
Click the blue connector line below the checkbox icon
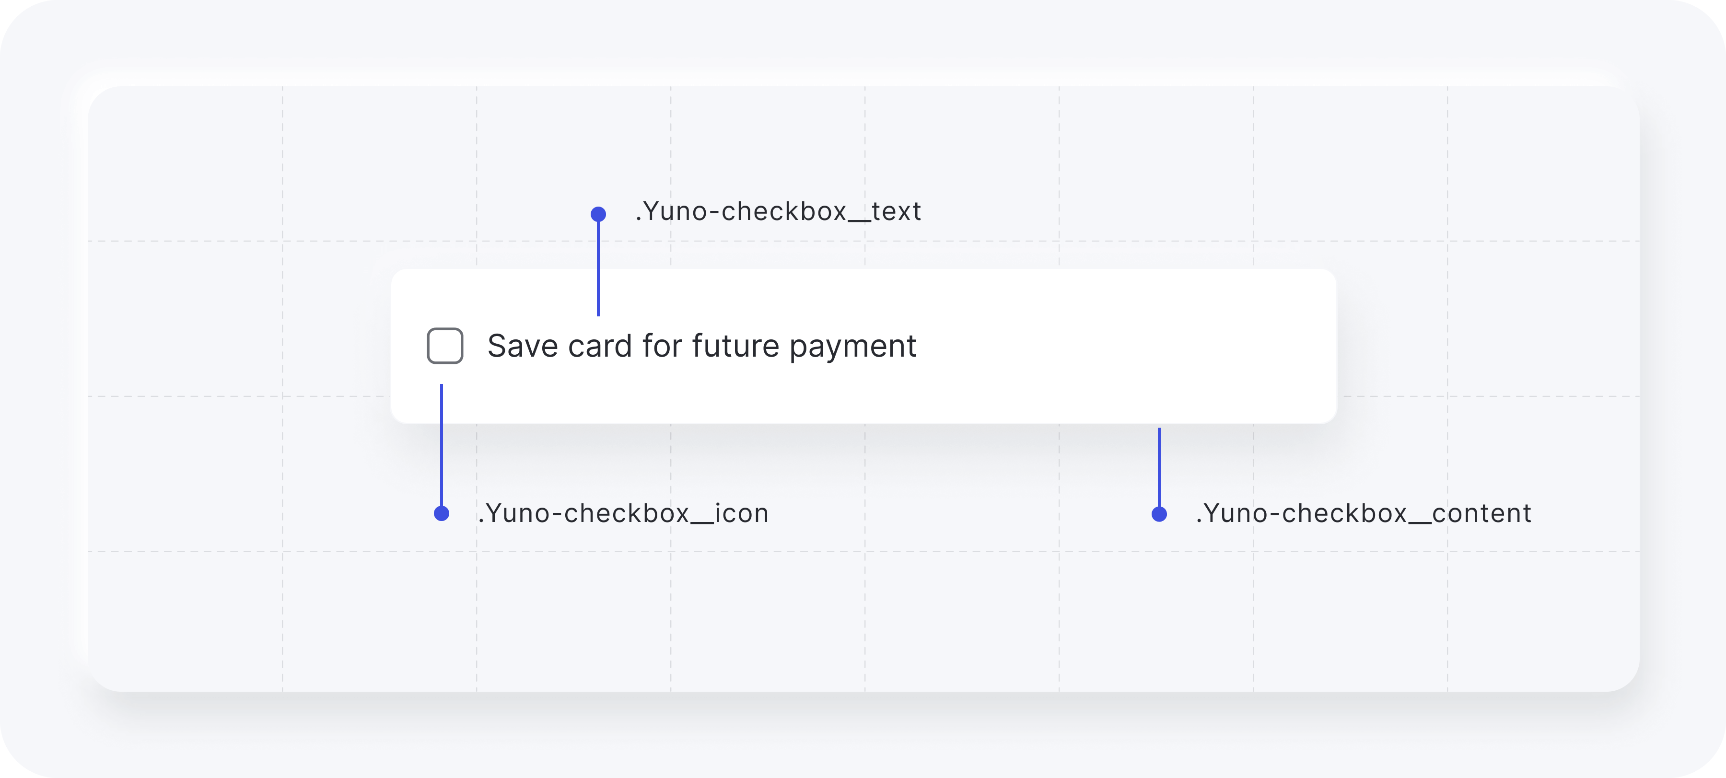442,445
